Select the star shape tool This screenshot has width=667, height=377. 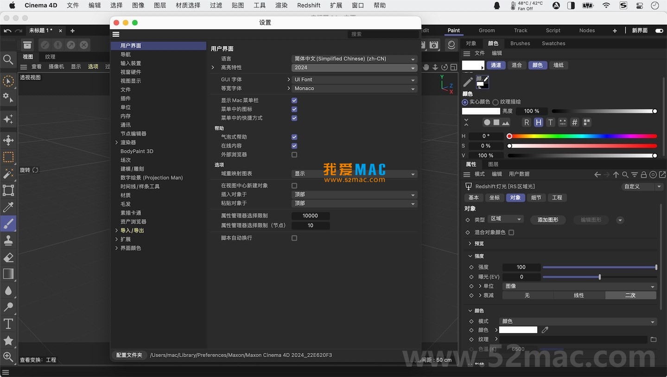point(8,340)
